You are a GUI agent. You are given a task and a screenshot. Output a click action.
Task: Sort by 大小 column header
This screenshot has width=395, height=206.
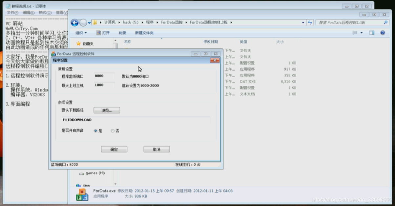[x=280, y=42]
